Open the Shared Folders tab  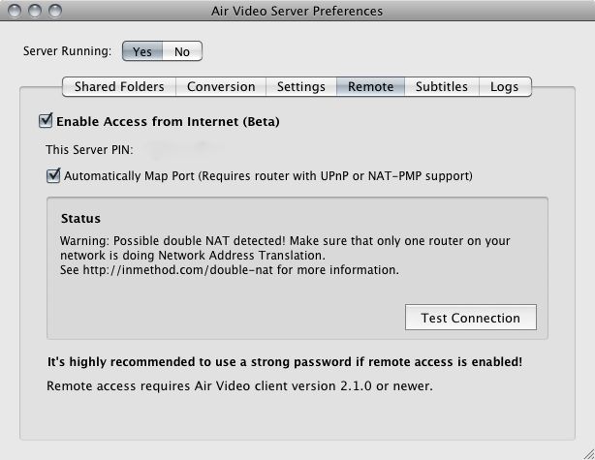tap(119, 87)
